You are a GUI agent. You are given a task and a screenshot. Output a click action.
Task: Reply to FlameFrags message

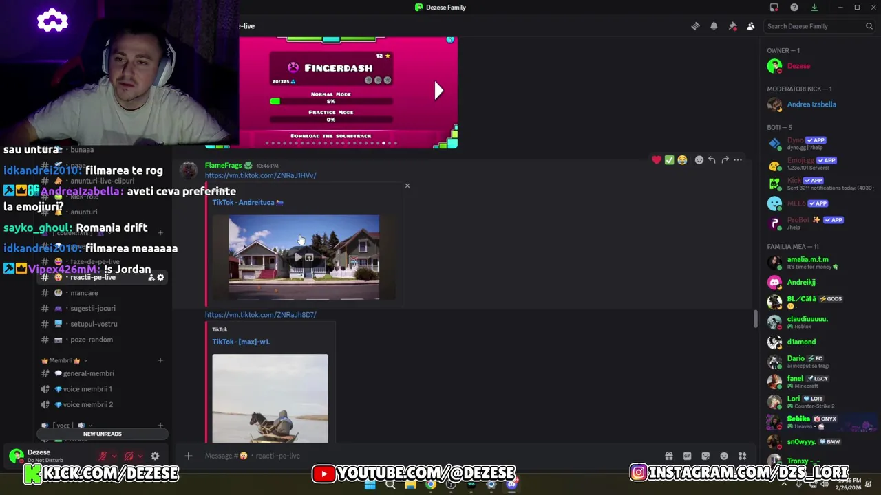[x=712, y=160]
